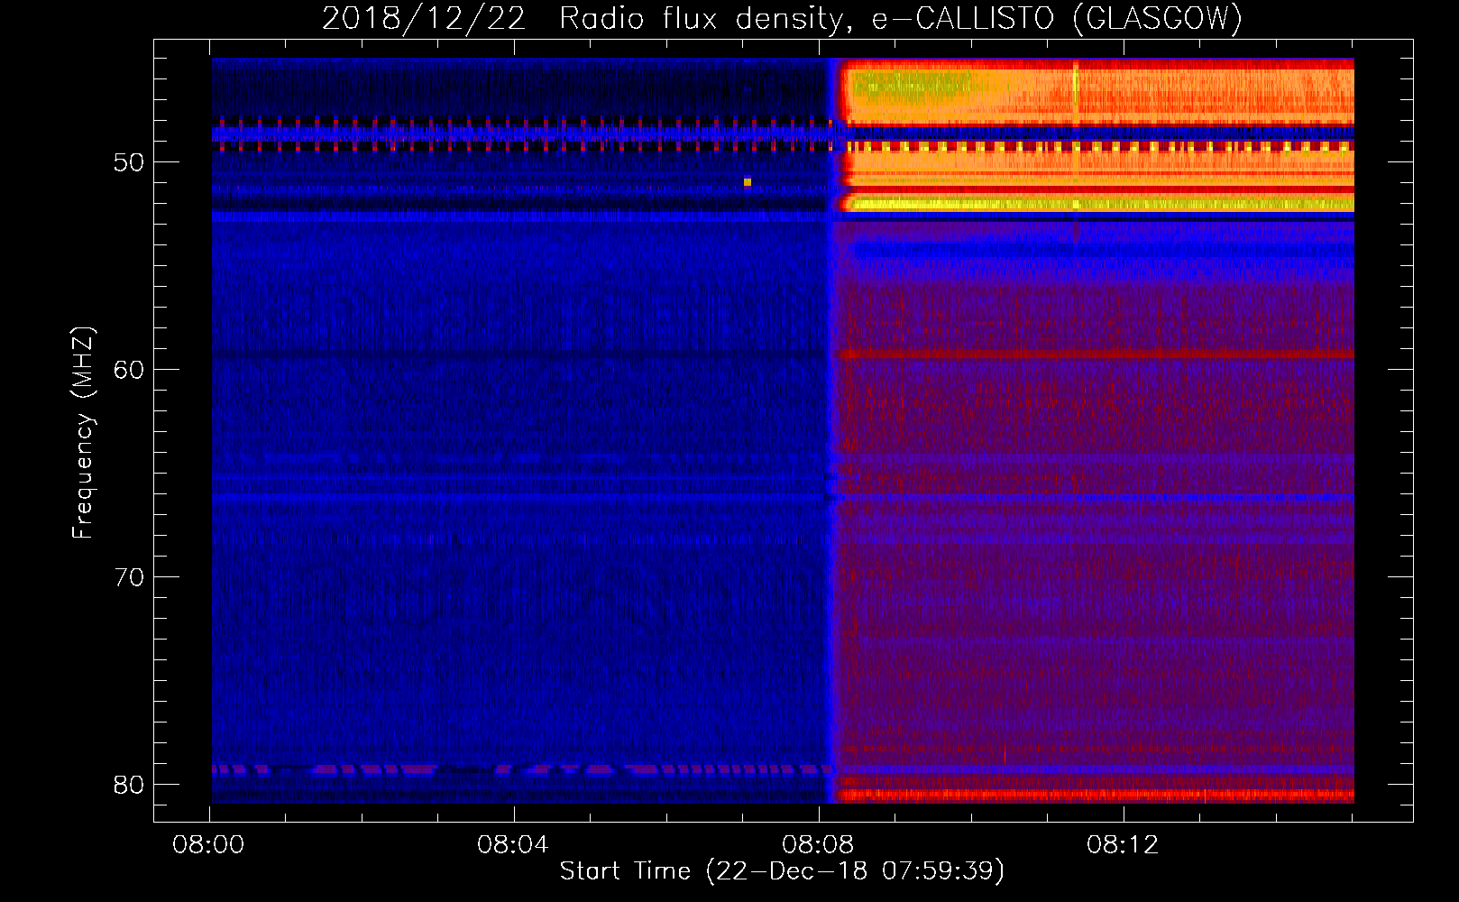Click the 08:00 time tick label
The image size is (1459, 902).
click(x=209, y=845)
